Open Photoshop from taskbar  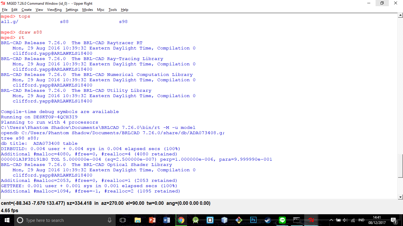click(x=253, y=220)
